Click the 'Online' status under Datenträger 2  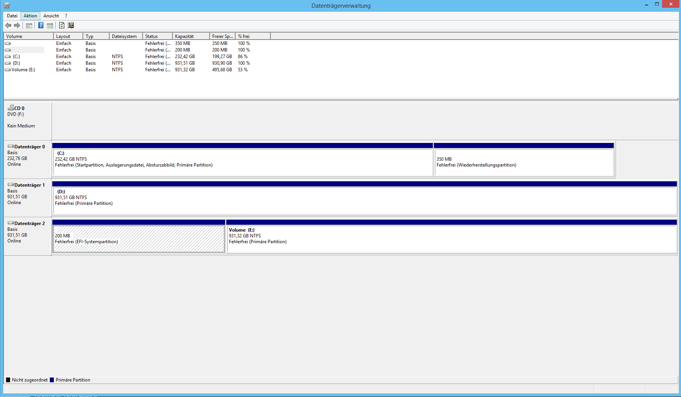(x=14, y=241)
